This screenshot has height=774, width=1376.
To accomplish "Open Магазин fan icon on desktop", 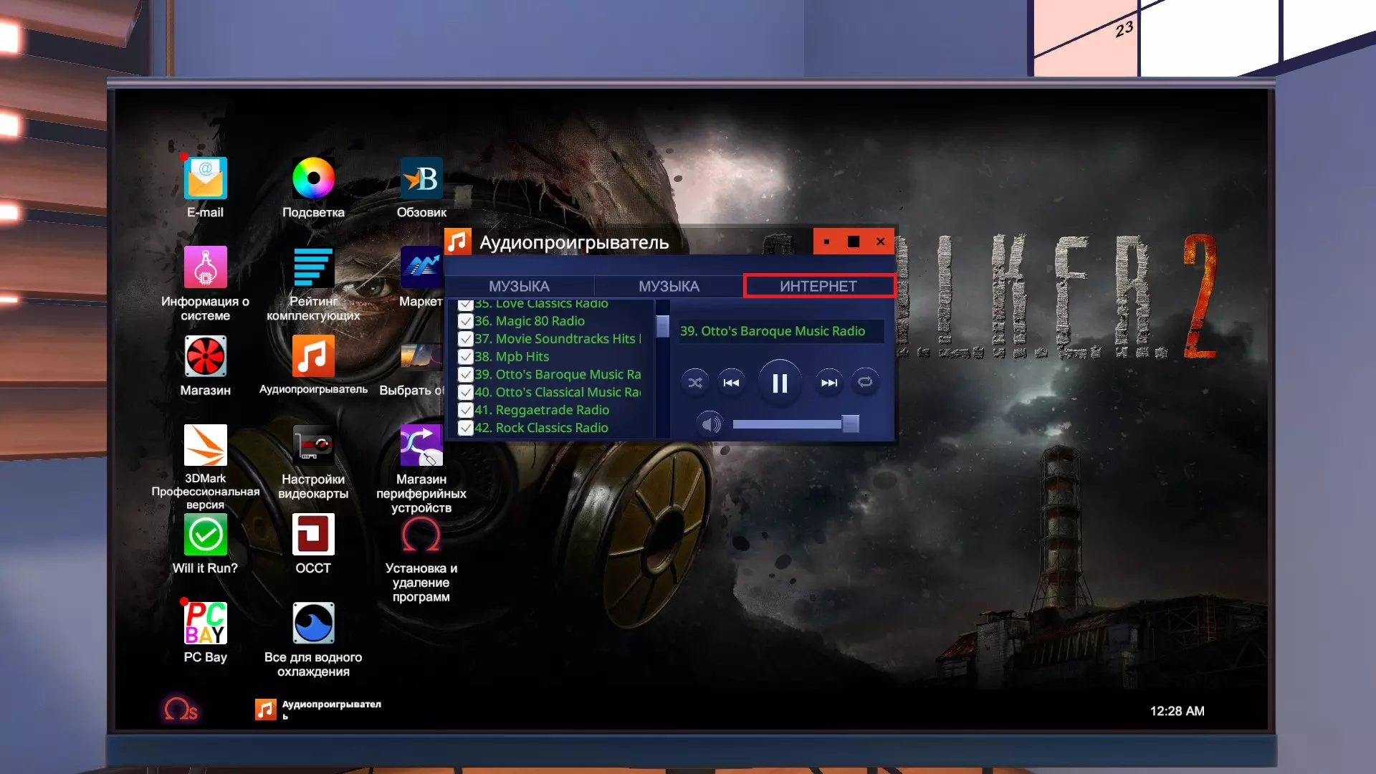I will point(205,357).
